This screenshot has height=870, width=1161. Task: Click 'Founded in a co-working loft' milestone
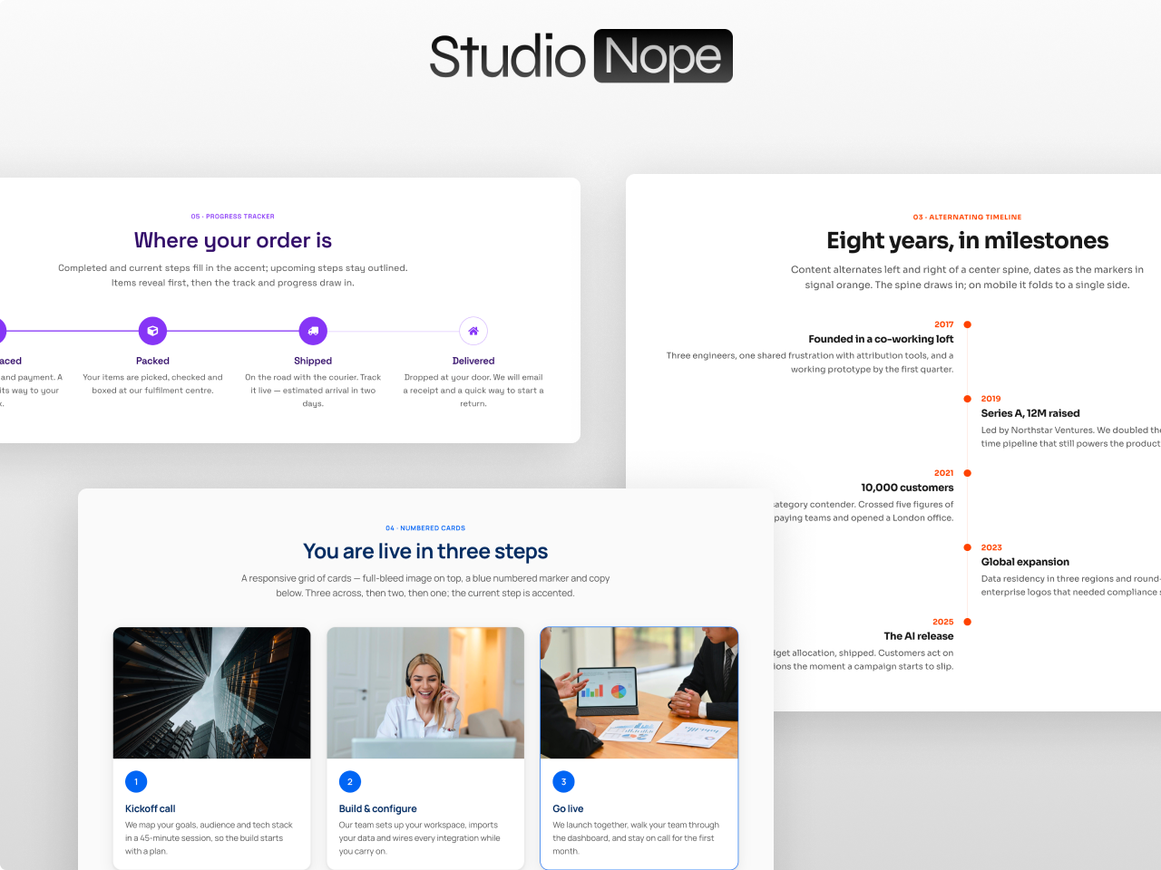(881, 339)
